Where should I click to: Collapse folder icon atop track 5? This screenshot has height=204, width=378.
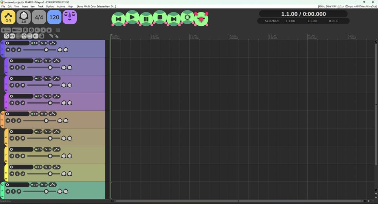[2, 114]
